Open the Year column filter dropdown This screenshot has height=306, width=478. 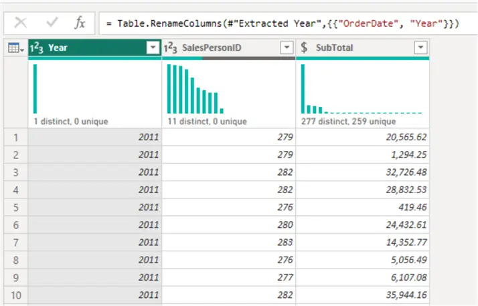click(x=153, y=47)
